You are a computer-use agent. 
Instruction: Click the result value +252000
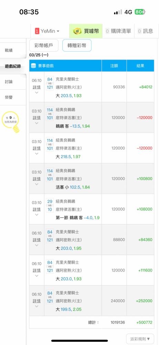click(x=144, y=301)
